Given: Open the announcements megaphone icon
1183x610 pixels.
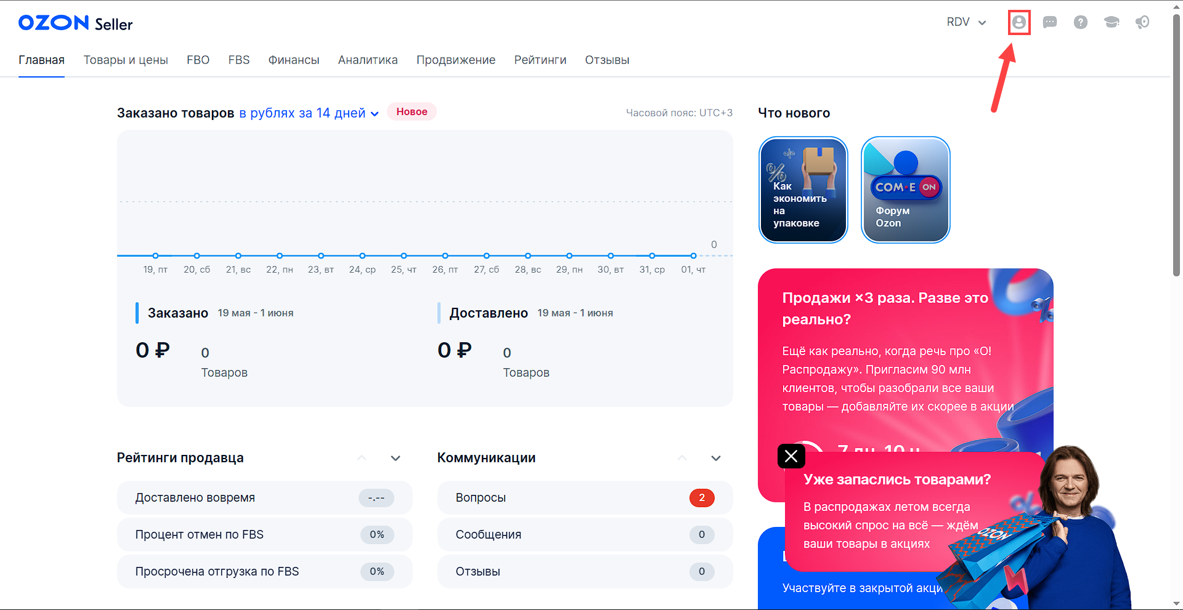Looking at the screenshot, I should click(1142, 22).
